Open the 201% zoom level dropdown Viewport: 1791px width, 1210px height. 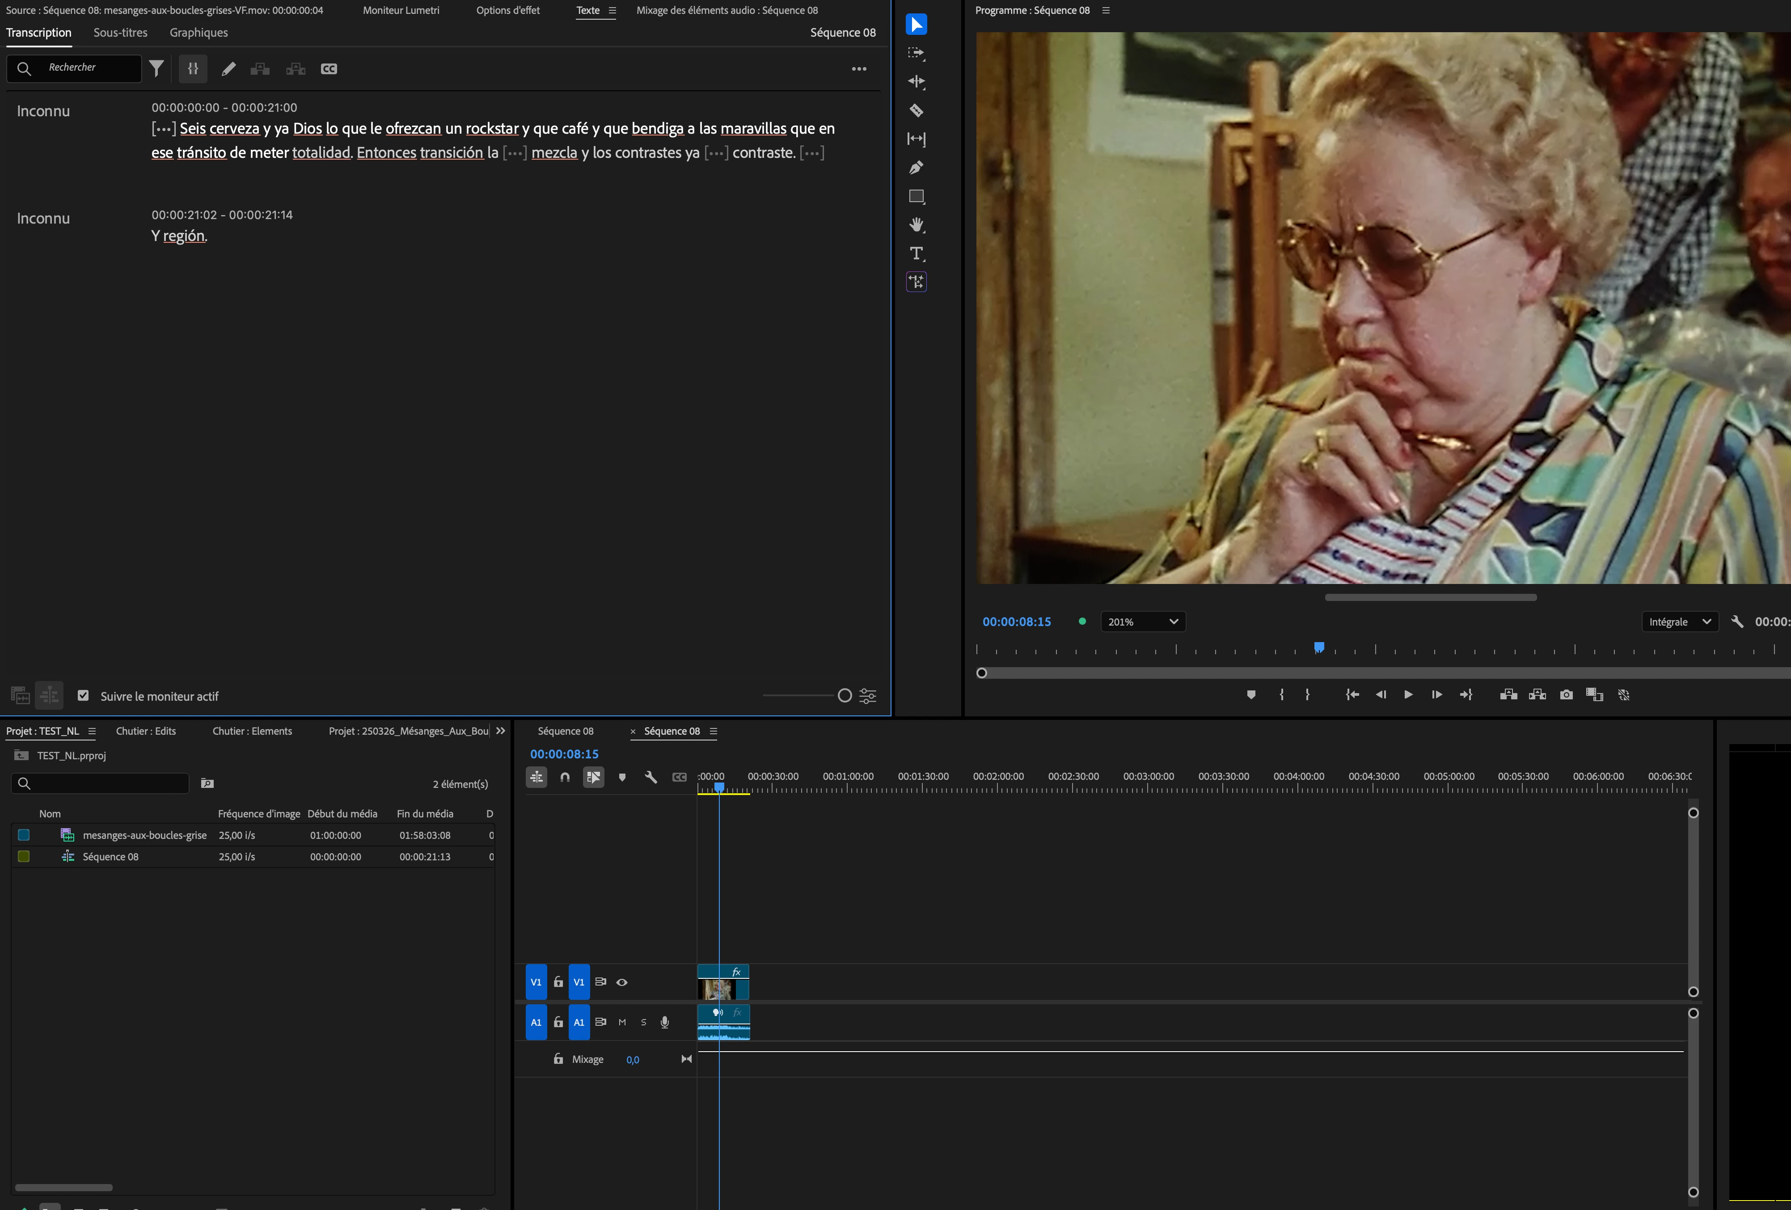click(1143, 622)
